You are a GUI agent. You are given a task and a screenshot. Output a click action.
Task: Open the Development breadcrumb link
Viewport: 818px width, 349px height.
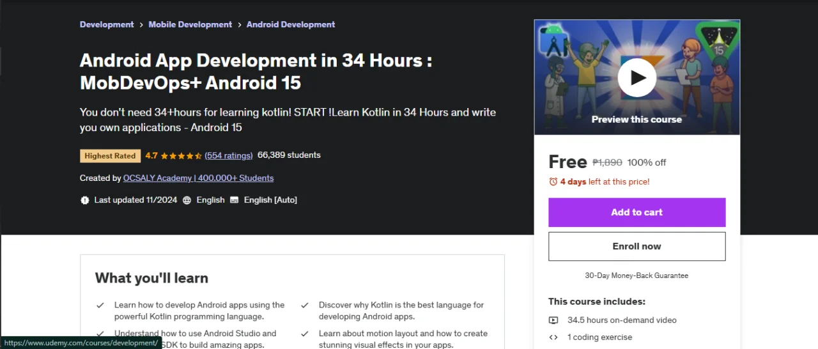coord(107,24)
